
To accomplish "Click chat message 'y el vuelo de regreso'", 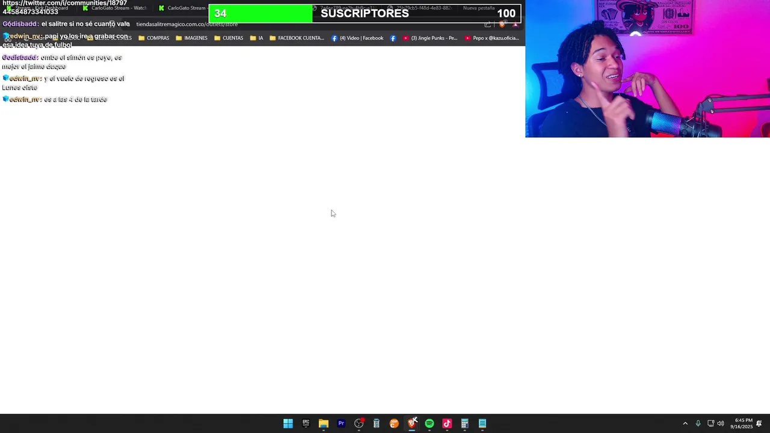I will tap(63, 83).
